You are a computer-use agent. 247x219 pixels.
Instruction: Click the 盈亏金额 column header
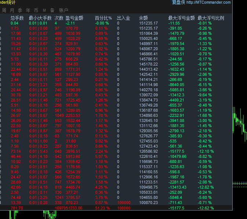pyautogui.click(x=75, y=18)
